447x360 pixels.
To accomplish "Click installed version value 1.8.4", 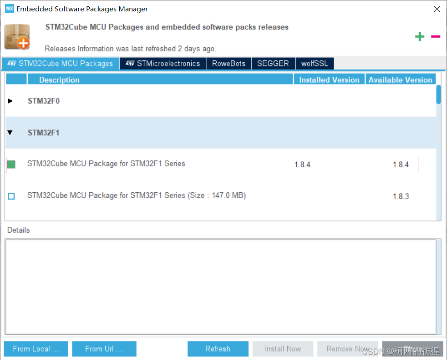I will tap(302, 165).
